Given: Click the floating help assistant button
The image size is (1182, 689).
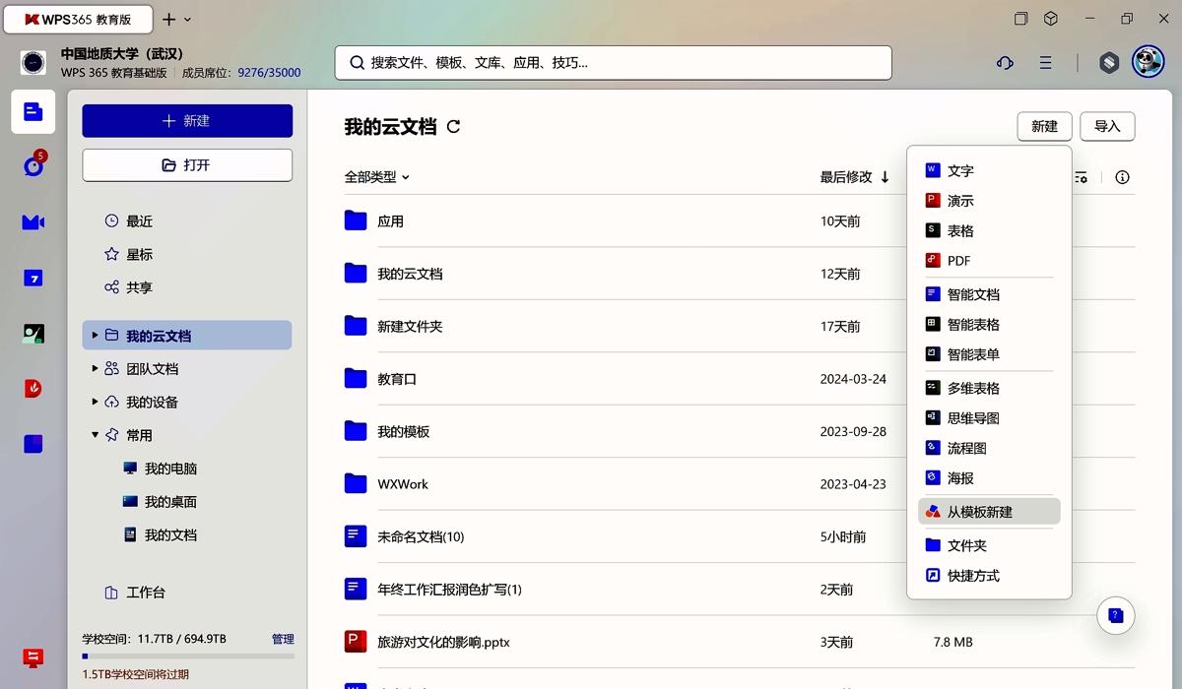Looking at the screenshot, I should point(1116,616).
